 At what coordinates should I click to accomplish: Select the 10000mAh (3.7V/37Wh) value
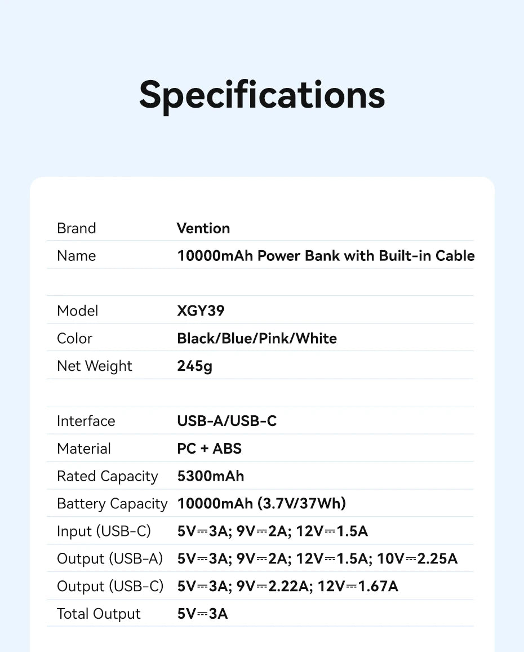261,504
